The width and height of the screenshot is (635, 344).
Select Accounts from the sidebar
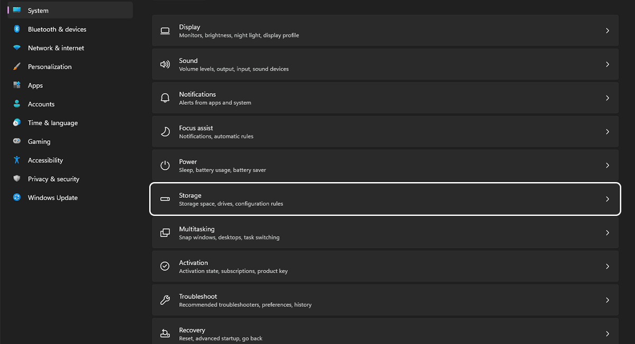[x=41, y=104]
